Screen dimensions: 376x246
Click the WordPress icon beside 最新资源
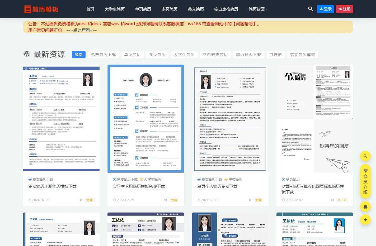[x=27, y=54]
